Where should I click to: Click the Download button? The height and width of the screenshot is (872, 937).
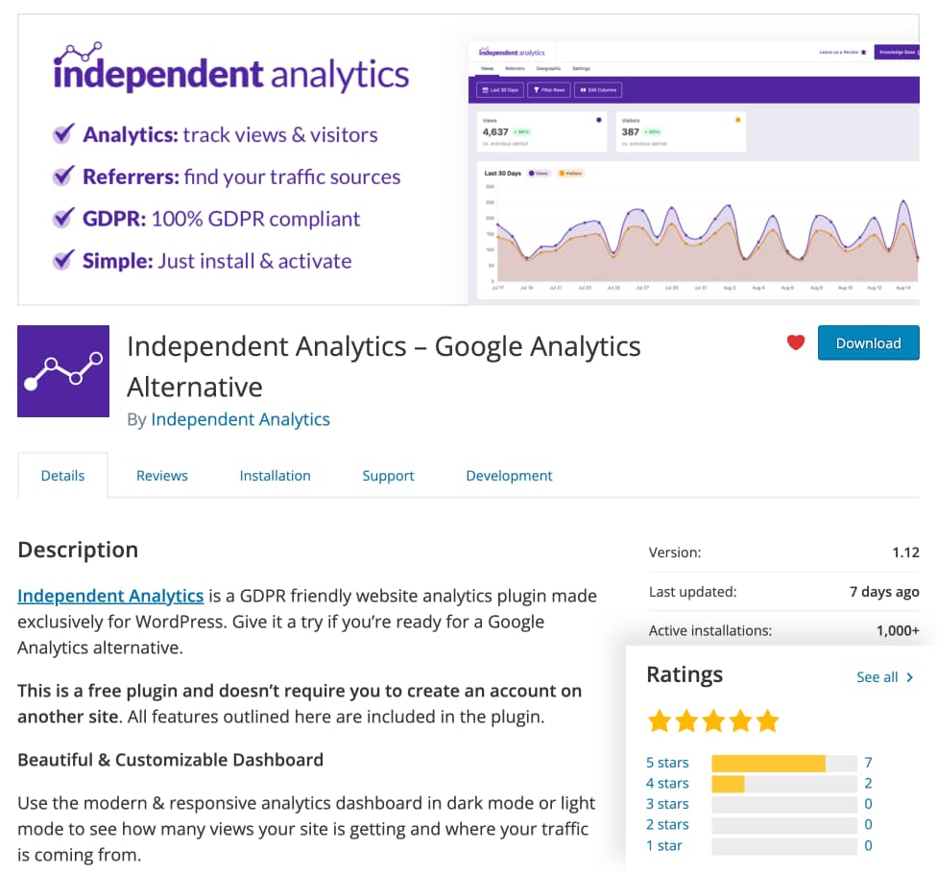click(x=867, y=342)
